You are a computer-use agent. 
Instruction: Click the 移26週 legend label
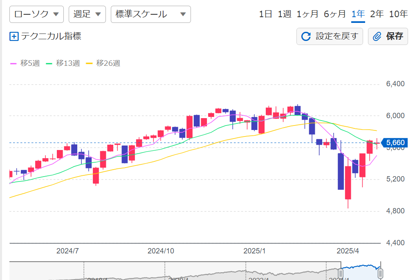pos(108,63)
